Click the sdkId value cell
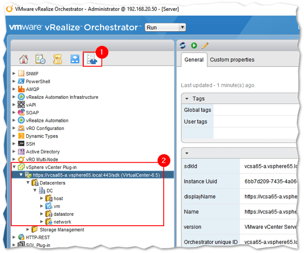 coord(268,166)
